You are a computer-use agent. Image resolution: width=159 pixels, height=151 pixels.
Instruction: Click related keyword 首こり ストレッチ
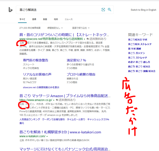point(138,58)
